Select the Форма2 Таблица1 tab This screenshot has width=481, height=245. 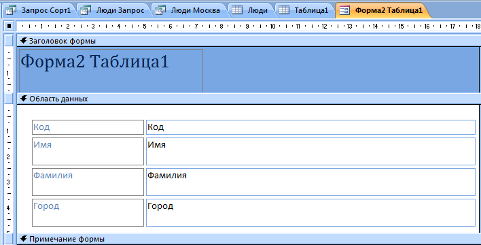(382, 10)
